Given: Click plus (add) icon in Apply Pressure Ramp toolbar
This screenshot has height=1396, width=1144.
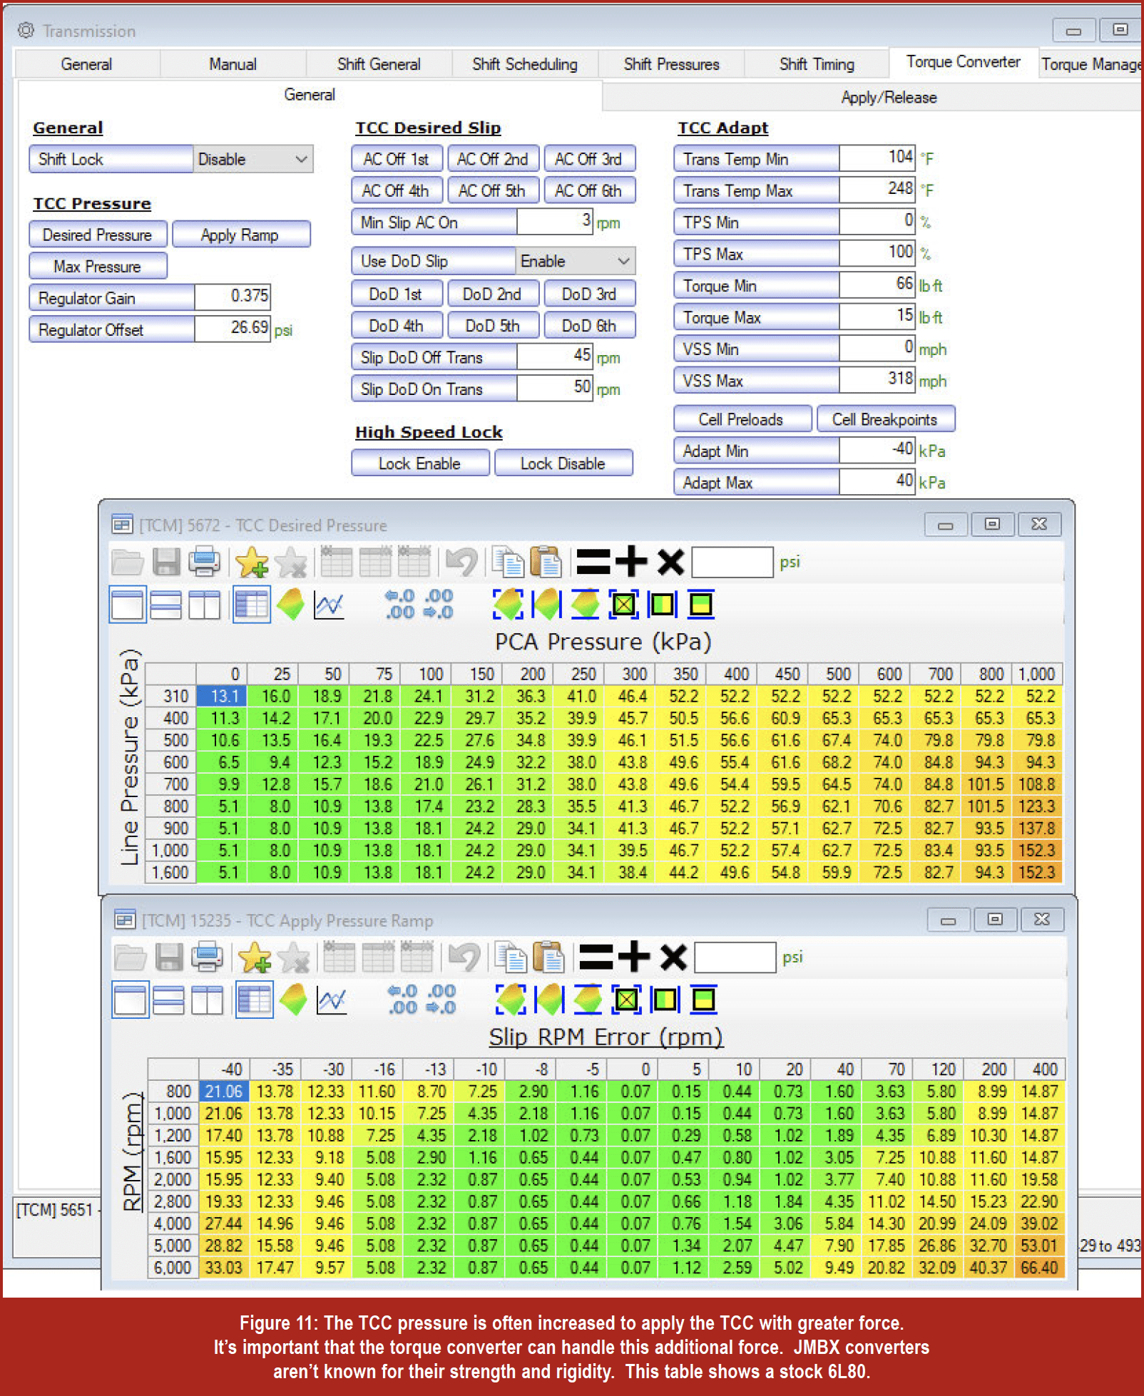Looking at the screenshot, I should pyautogui.click(x=634, y=957).
